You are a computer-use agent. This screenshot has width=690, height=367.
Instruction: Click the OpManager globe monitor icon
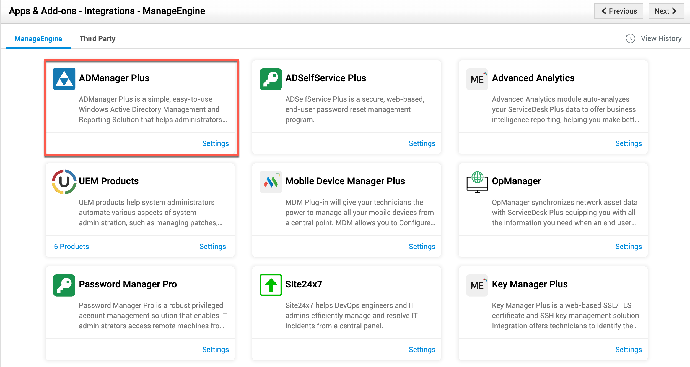coord(477,182)
